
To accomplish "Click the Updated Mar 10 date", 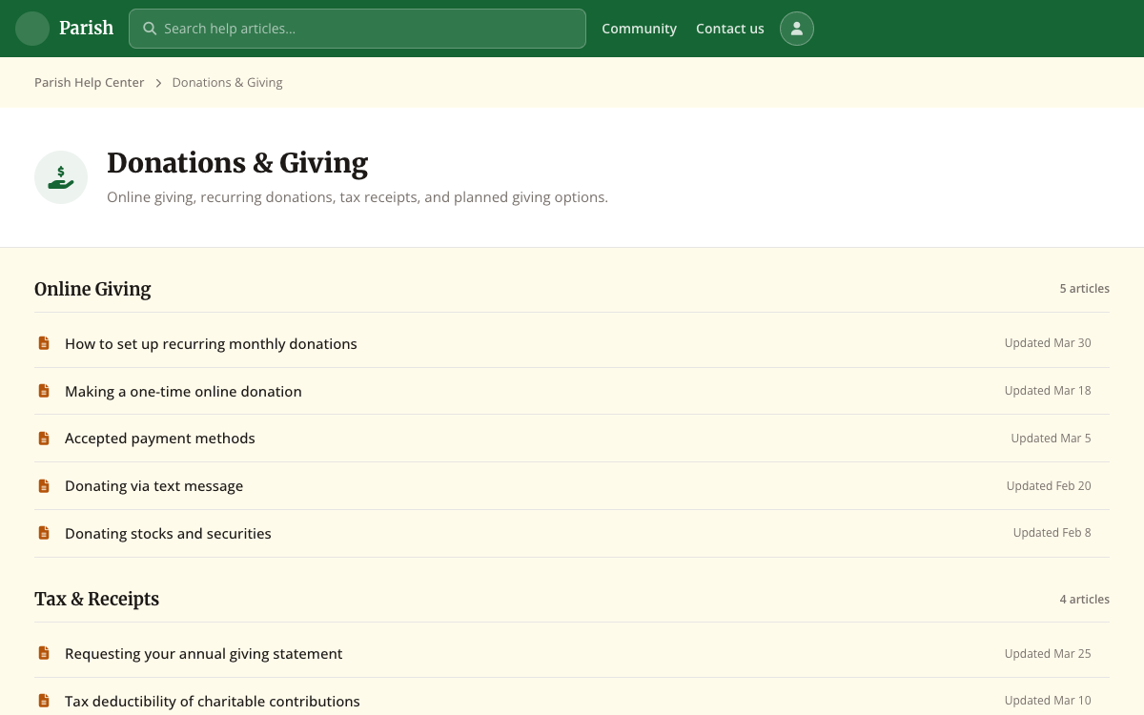I will click(1048, 701).
